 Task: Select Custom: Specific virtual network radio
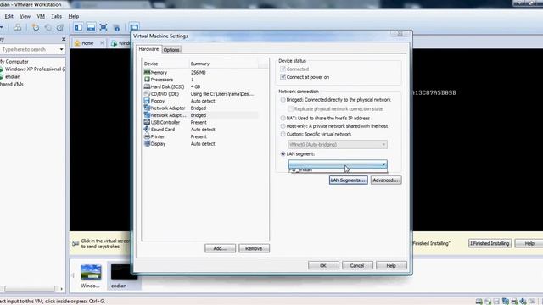click(x=283, y=134)
